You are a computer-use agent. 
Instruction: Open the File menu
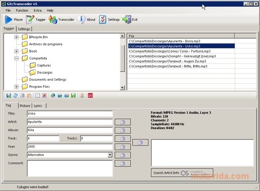tap(8, 11)
